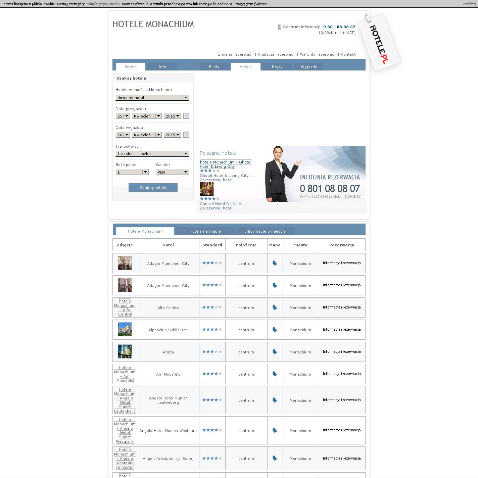Viewport: 478px width, 478px height.
Task: Open the Rejsy tab
Action: (x=277, y=66)
